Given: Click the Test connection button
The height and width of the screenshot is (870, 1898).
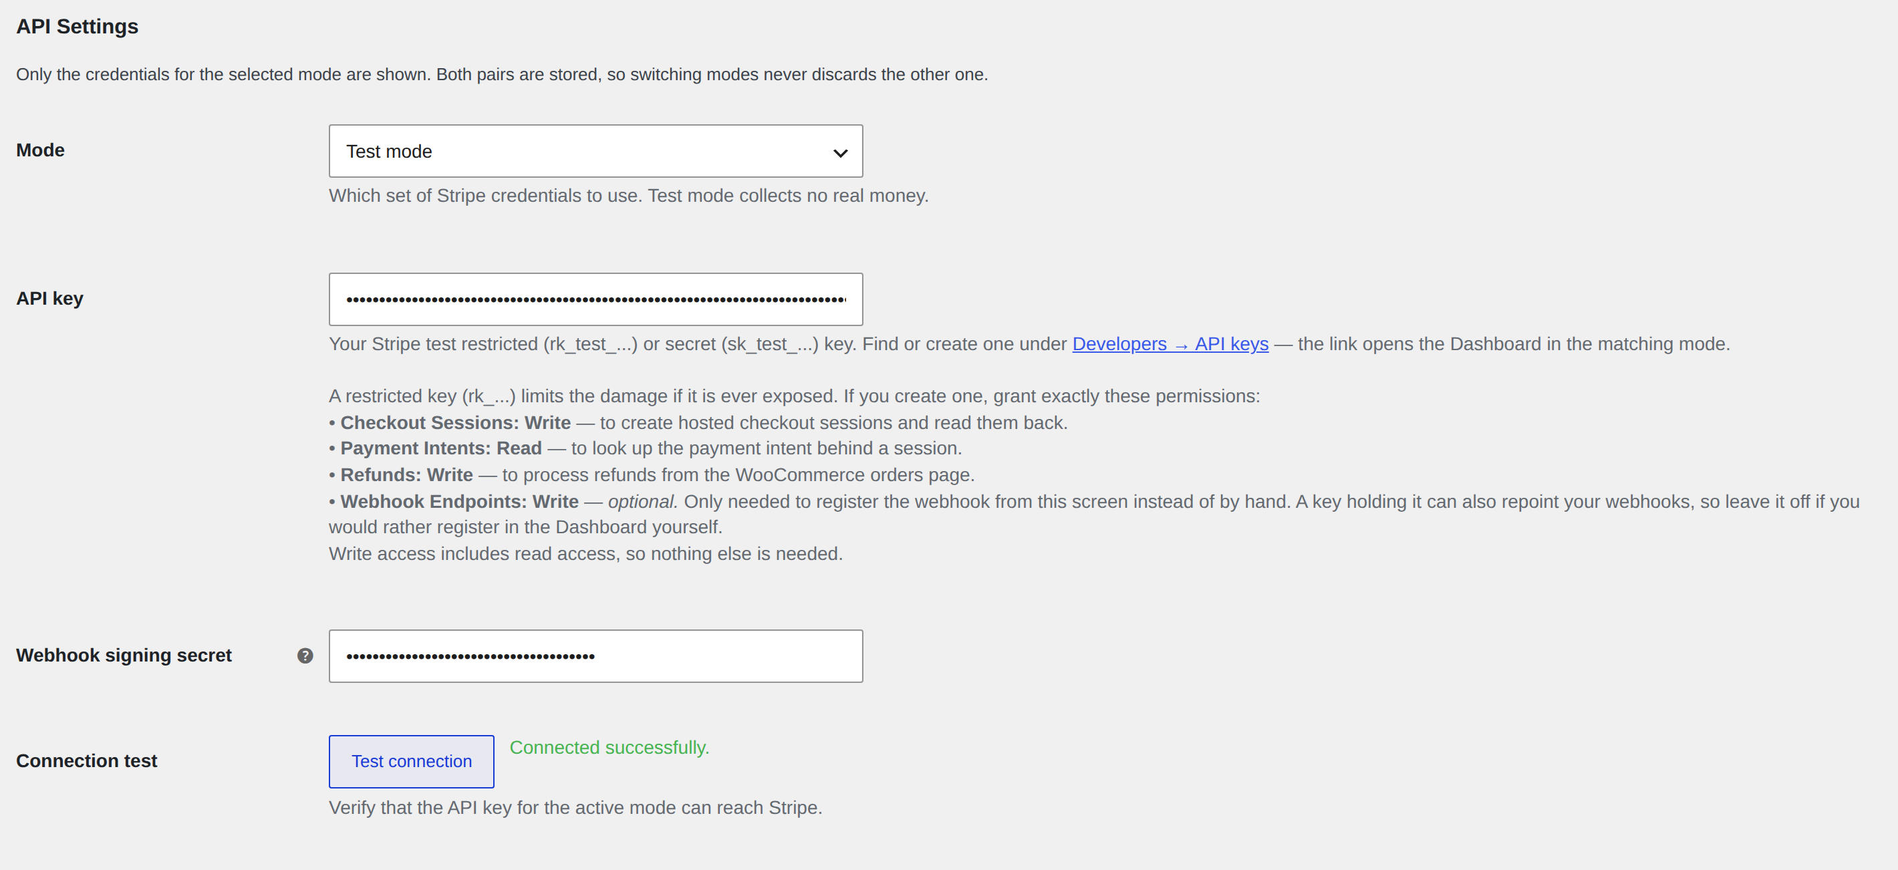Looking at the screenshot, I should click(x=411, y=761).
